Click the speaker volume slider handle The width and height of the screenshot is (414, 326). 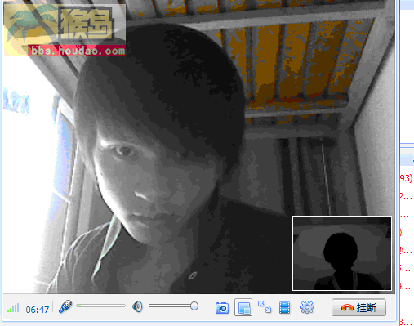pos(194,306)
